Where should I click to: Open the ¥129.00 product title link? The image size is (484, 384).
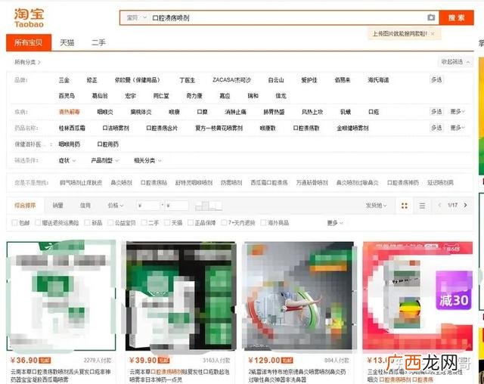tap(296, 376)
